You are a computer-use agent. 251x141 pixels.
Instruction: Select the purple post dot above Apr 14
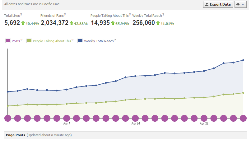(x=135, y=118)
